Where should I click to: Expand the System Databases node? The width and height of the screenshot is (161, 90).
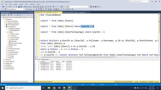5,21
